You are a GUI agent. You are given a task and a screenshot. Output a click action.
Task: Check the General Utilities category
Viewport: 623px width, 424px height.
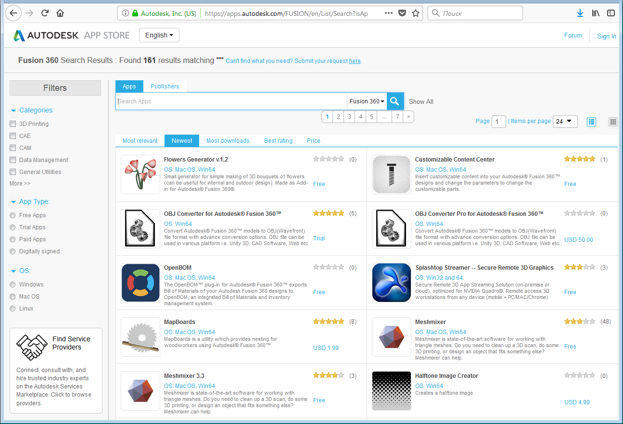(x=13, y=172)
